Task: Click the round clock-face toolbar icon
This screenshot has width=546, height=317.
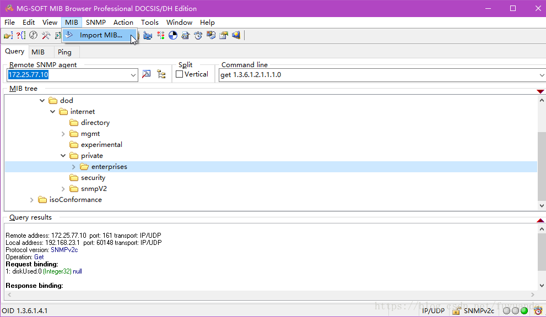Action: coord(34,35)
